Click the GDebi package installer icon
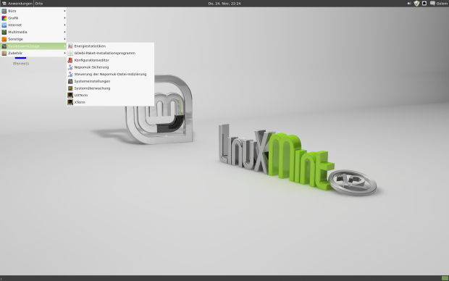 point(70,53)
